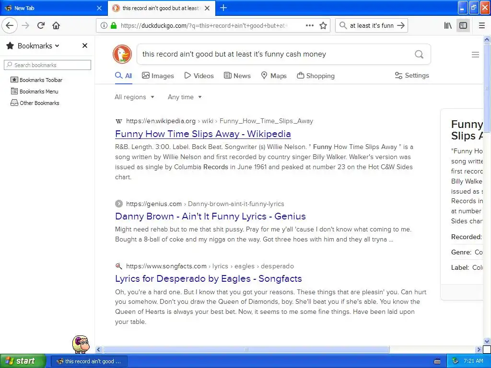Screen dimensions: 491x368
Task: Click the genius.com result URL
Action: [x=205, y=204]
